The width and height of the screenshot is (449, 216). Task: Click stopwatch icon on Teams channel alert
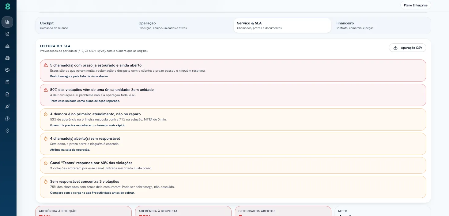click(46, 163)
